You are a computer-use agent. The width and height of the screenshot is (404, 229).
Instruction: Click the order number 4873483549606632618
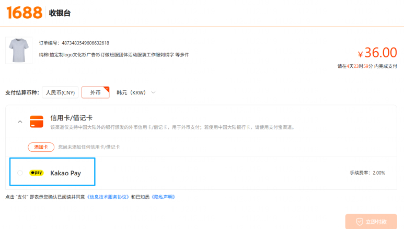(x=85, y=43)
